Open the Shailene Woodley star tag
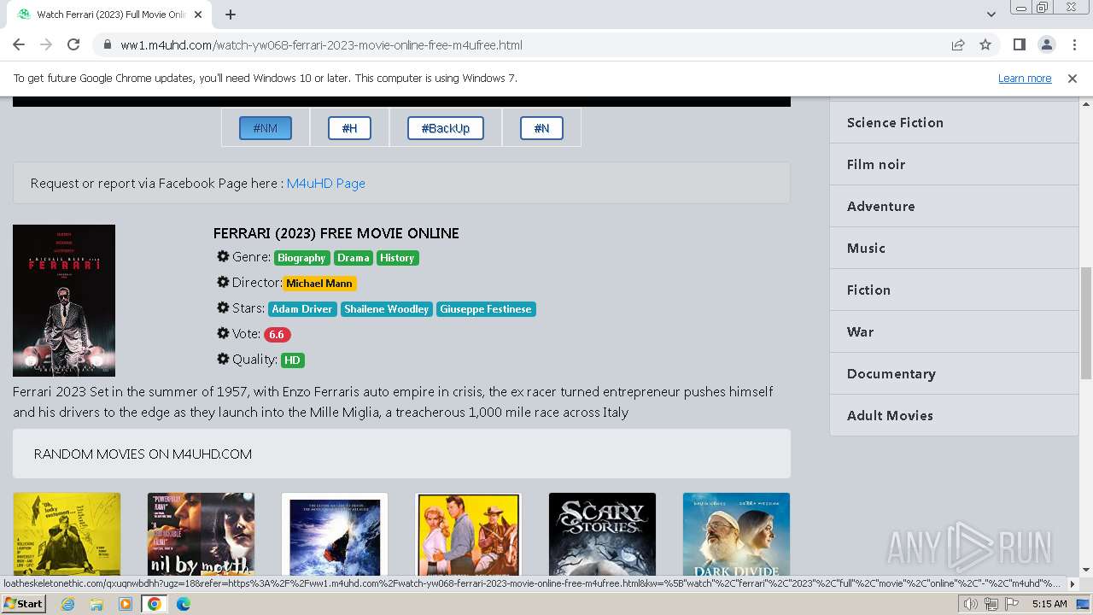This screenshot has width=1093, height=615. pos(387,309)
